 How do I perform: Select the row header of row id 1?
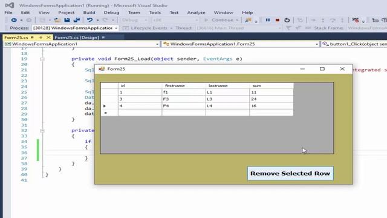(109, 92)
